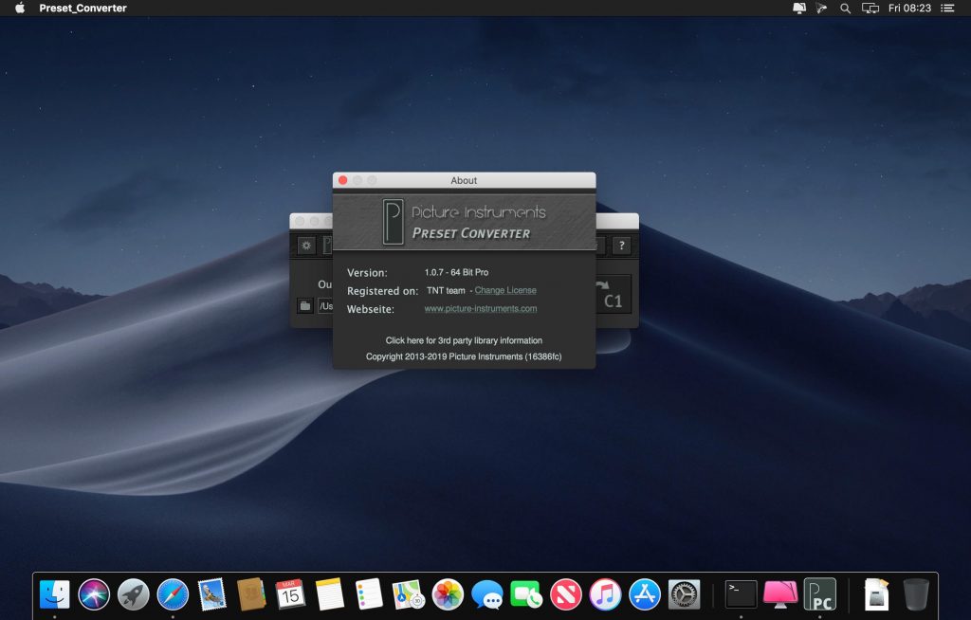The image size is (971, 620).
Task: Click the output path text field
Action: coord(326,305)
